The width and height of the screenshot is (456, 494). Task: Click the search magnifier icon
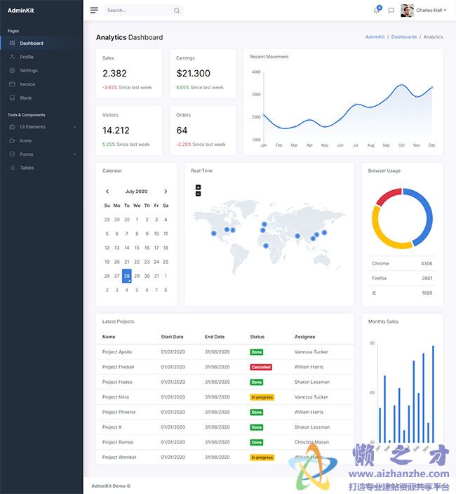coord(176,11)
